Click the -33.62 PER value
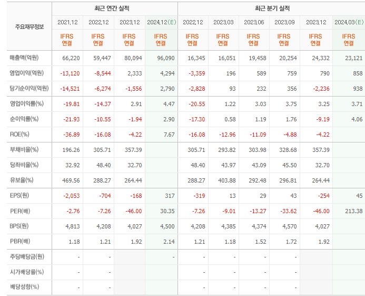The image size is (365, 296). pyautogui.click(x=289, y=212)
